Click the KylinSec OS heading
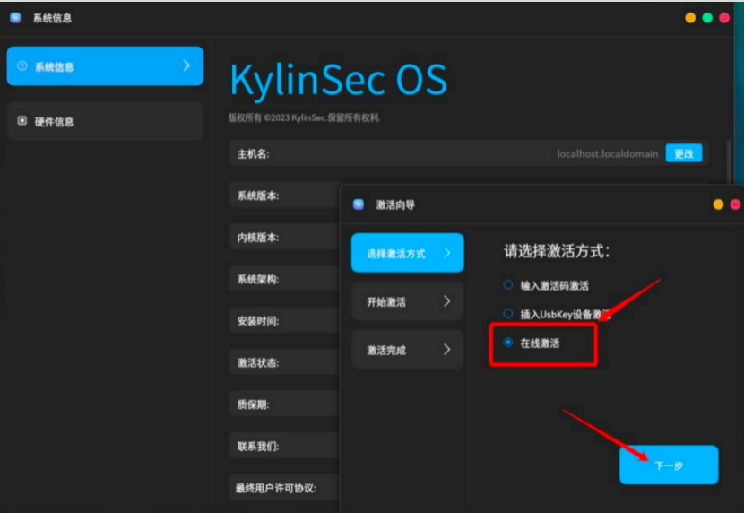This screenshot has height=513, width=744. click(x=338, y=80)
